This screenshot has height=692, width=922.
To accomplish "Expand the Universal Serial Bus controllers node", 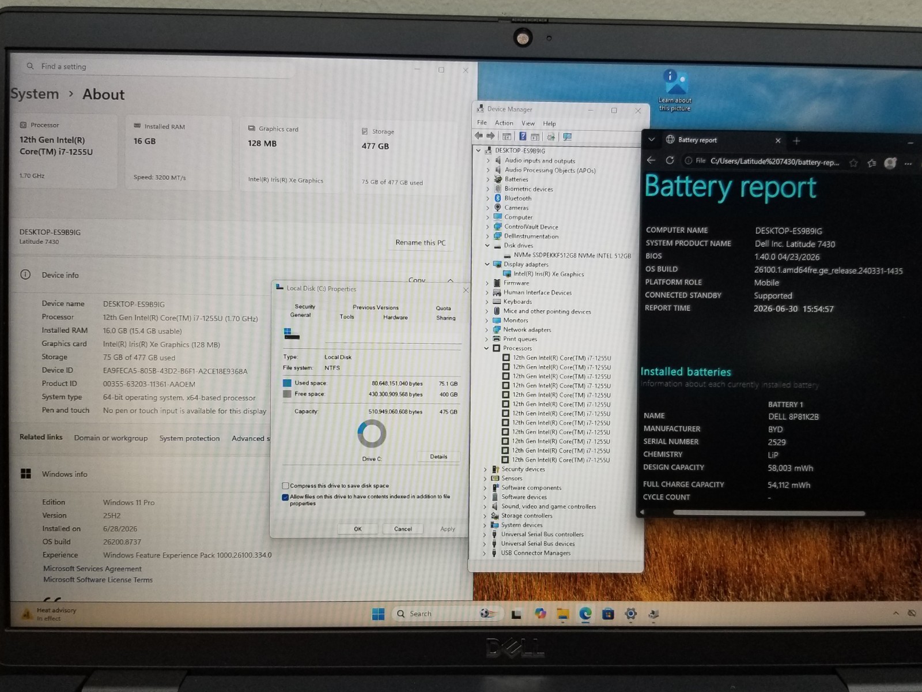I will 485,535.
